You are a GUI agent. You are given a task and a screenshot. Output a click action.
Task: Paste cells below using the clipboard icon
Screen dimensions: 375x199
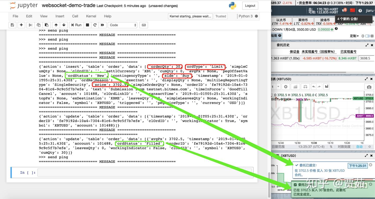click(x=47, y=25)
